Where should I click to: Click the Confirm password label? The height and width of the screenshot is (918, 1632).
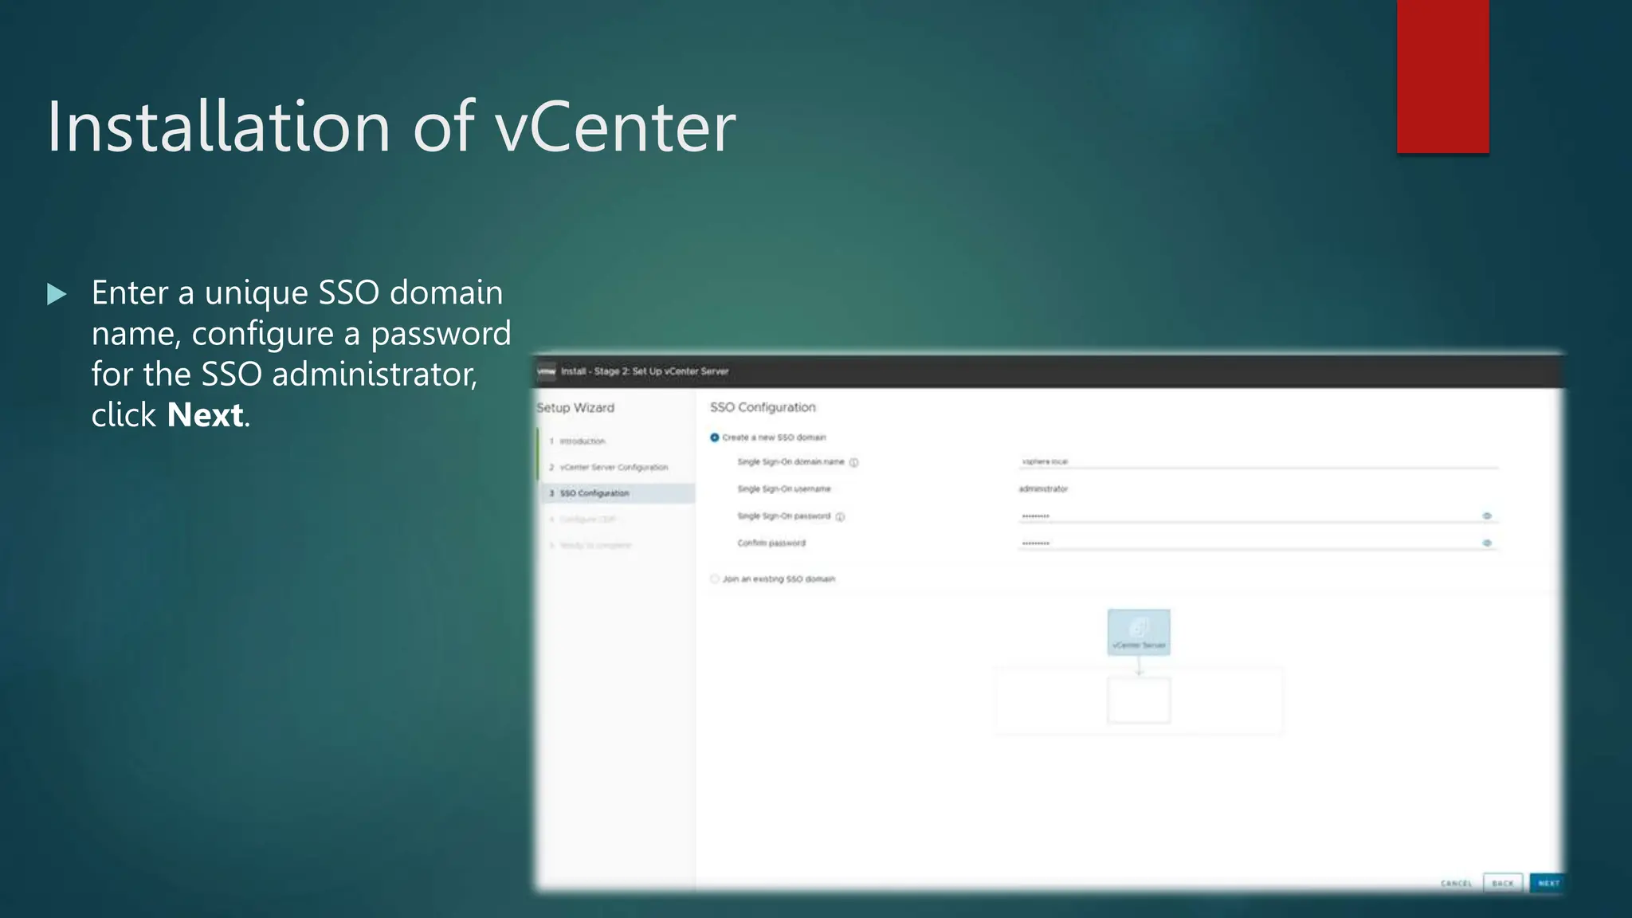point(771,543)
